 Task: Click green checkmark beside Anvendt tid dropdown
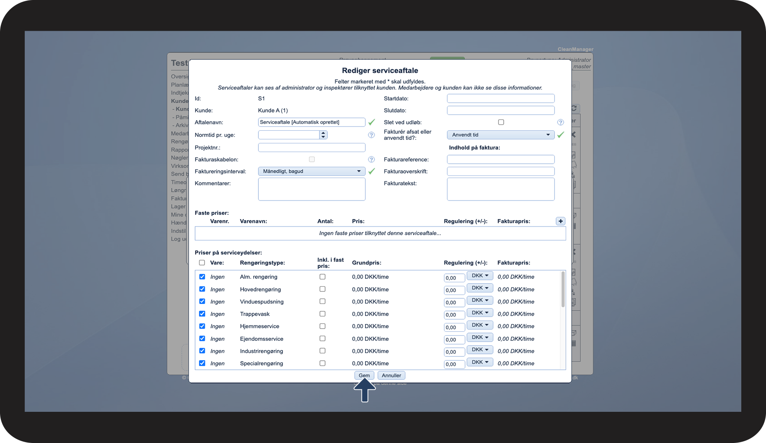(x=560, y=135)
